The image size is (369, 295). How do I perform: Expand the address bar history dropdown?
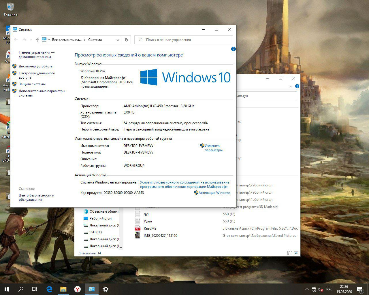click(118, 40)
